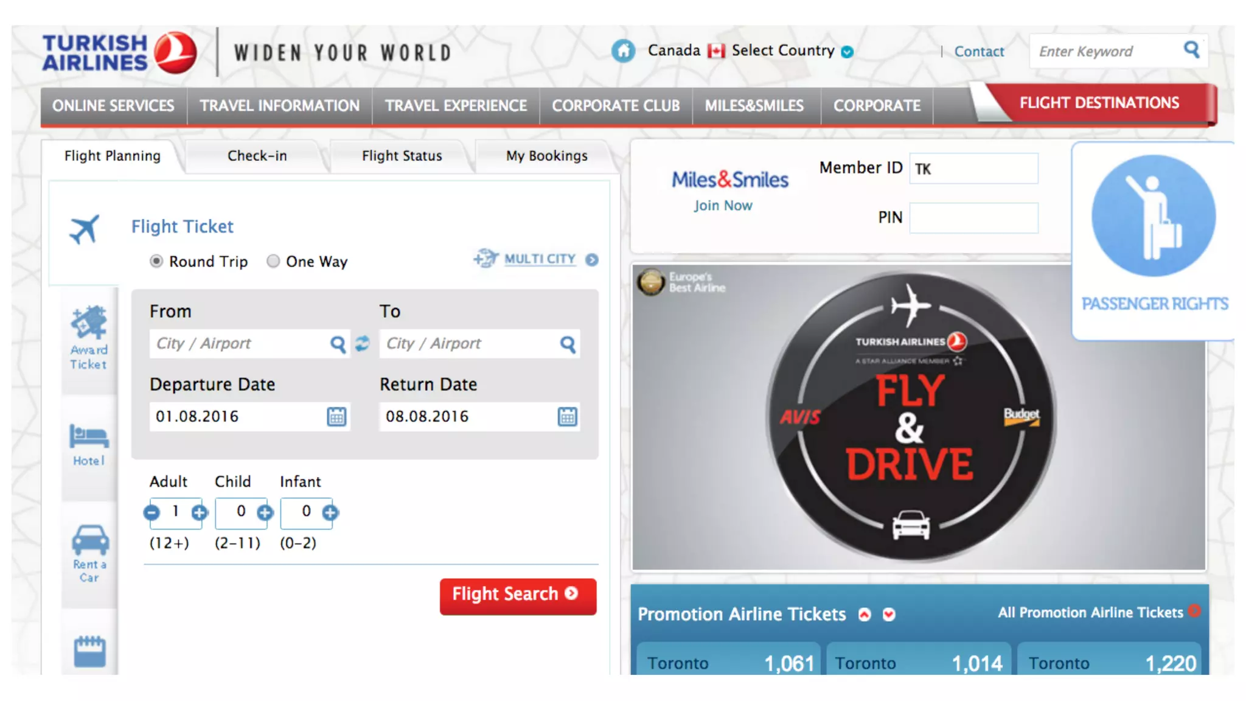Click the swap origin-destination arrows icon

(363, 344)
